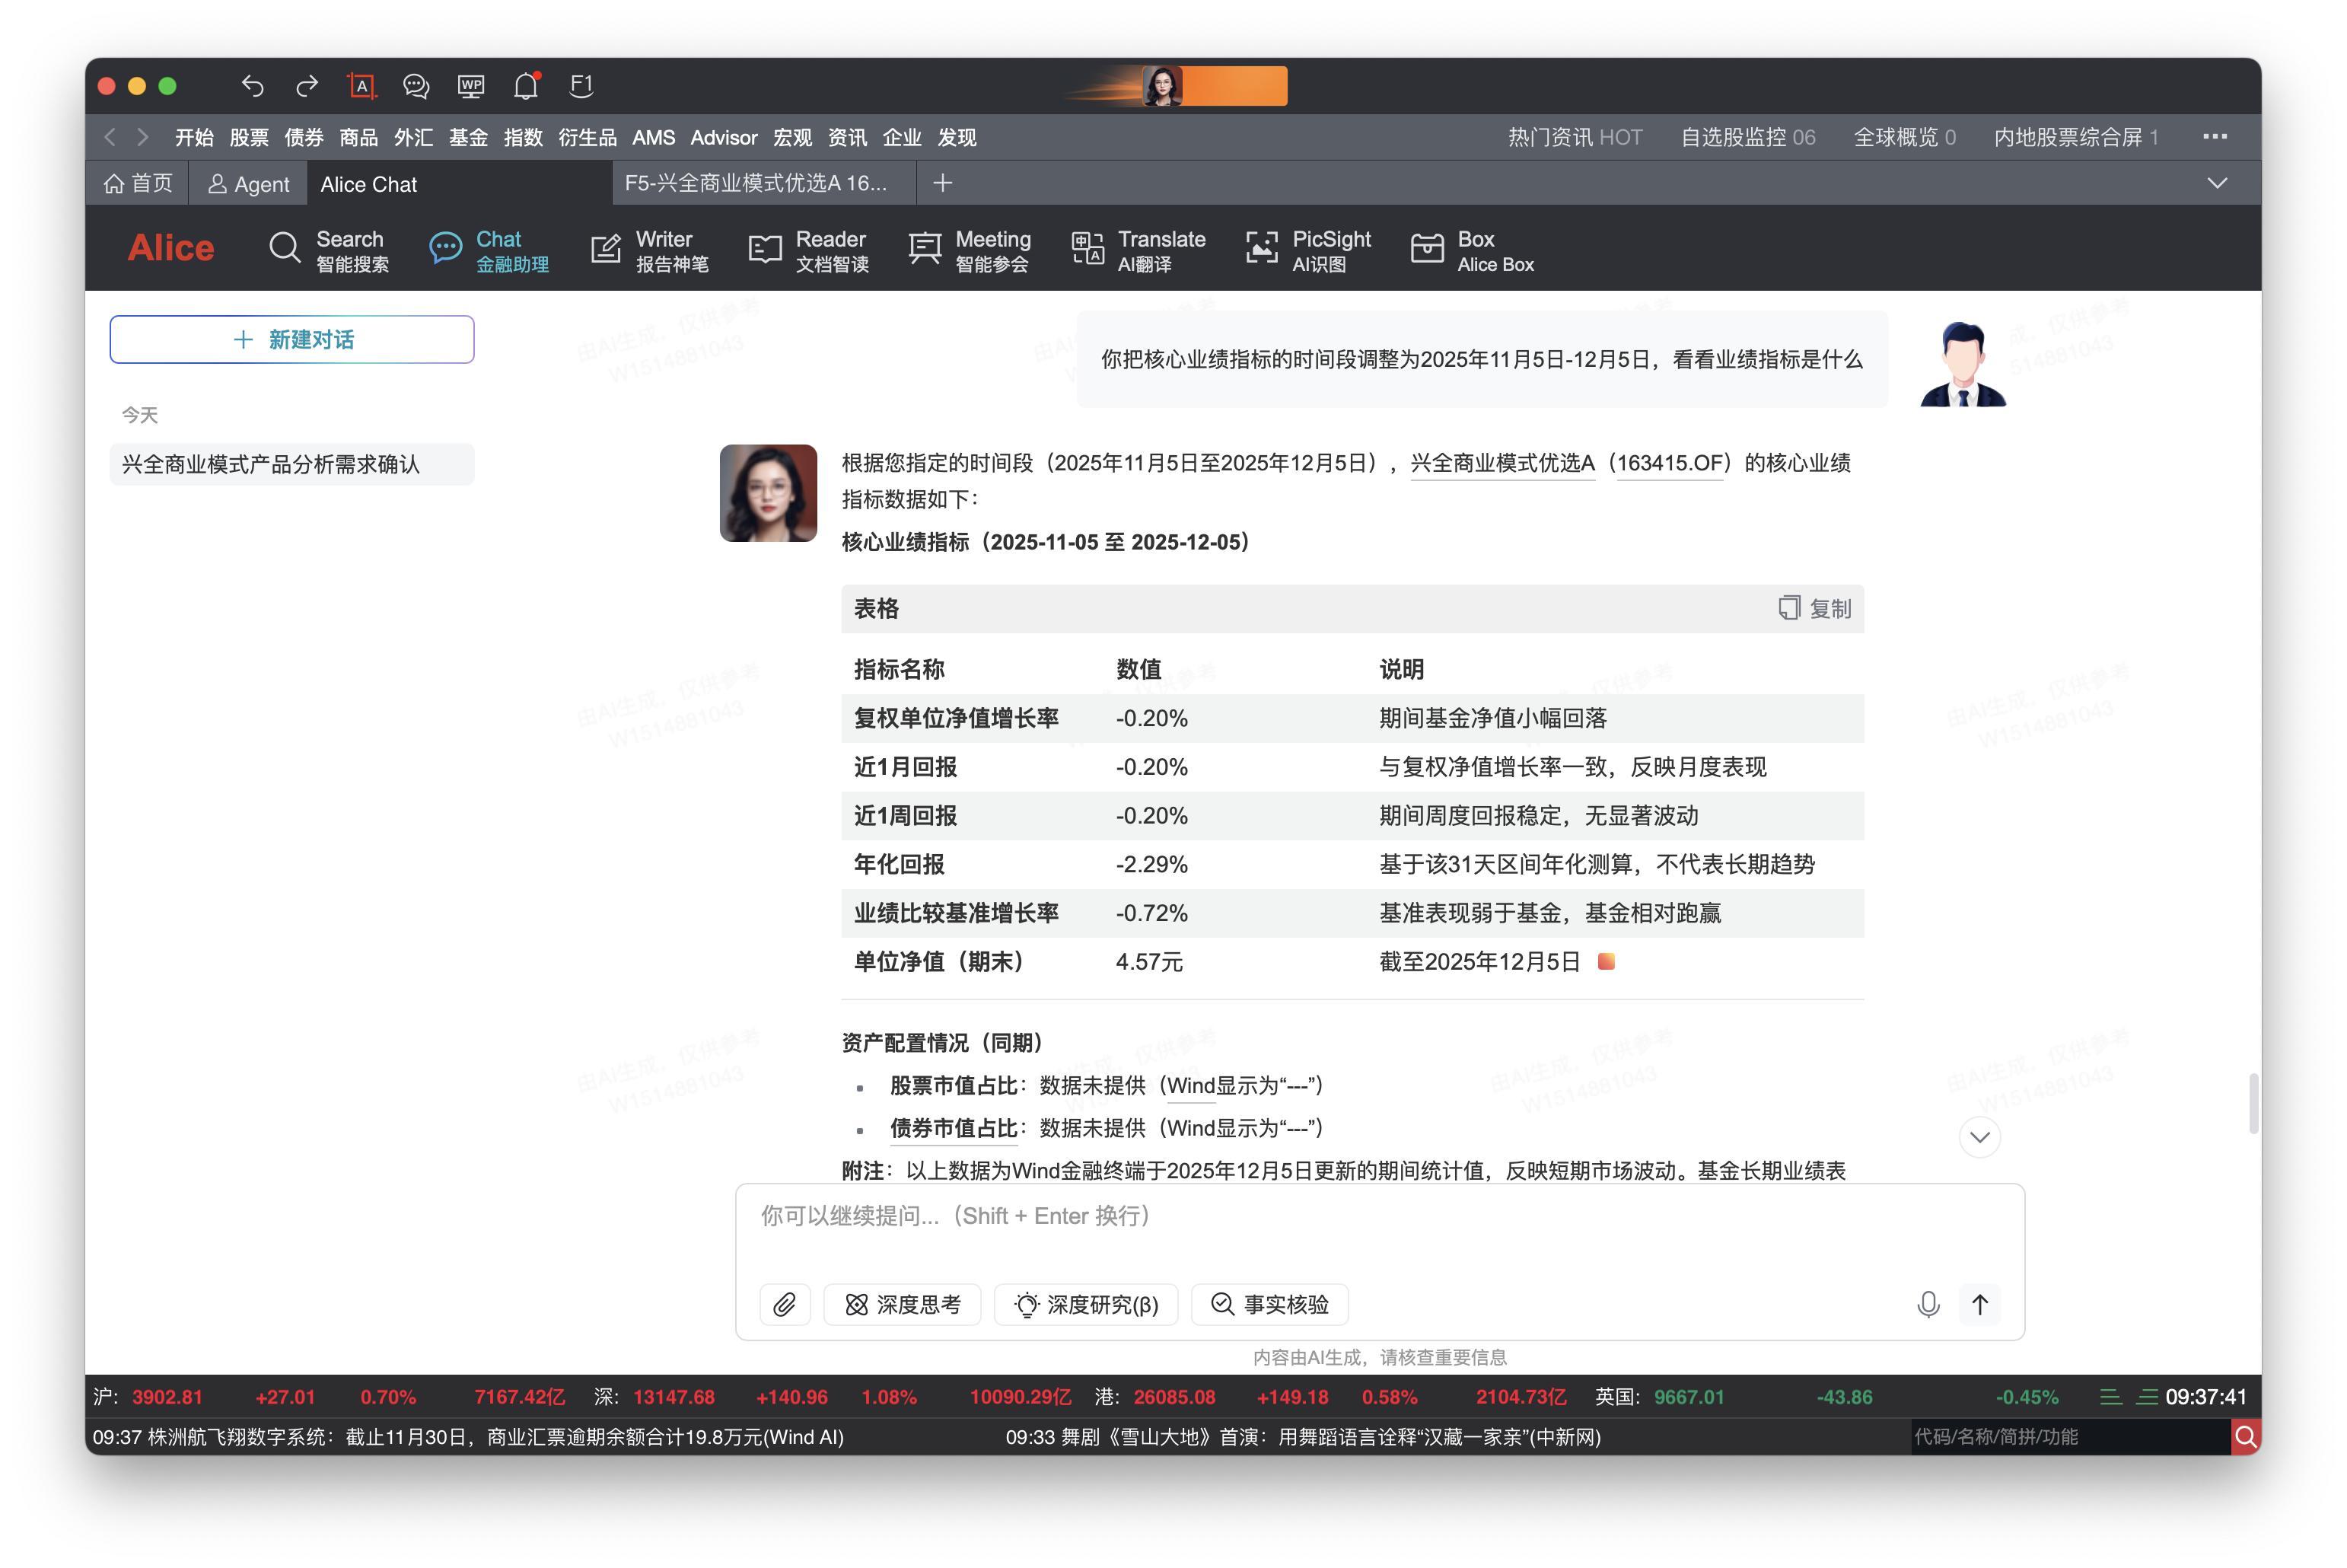The image size is (2347, 1568).
Task: Click the scroll-to-bottom chevron button
Action: click(x=1979, y=1137)
